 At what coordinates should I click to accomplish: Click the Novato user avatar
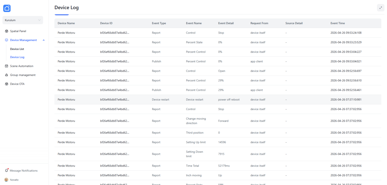pyautogui.click(x=6, y=180)
